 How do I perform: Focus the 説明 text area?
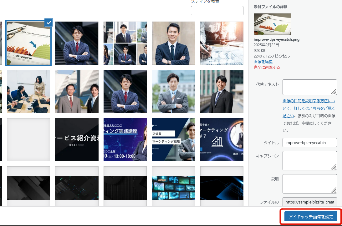(x=310, y=184)
